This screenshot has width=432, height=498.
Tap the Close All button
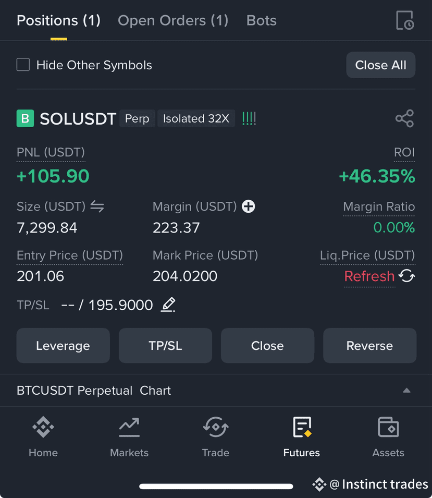[x=380, y=65]
